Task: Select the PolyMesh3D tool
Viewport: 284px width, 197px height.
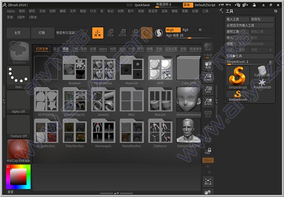Action: point(262,84)
